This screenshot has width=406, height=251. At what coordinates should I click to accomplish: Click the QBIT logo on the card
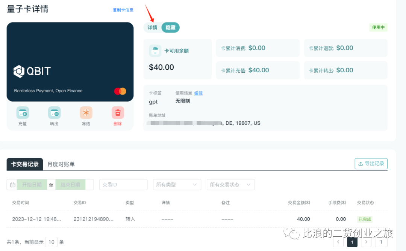click(x=32, y=71)
